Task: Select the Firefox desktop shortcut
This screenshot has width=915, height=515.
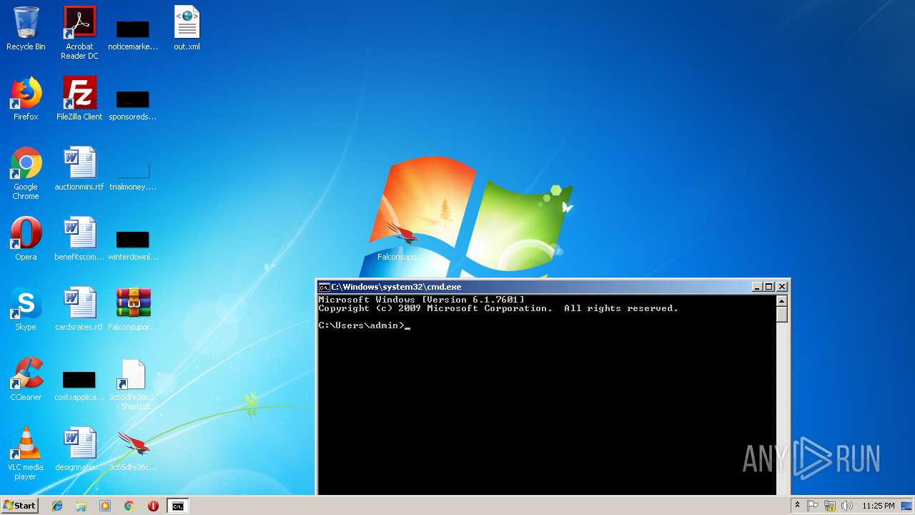Action: (x=26, y=99)
